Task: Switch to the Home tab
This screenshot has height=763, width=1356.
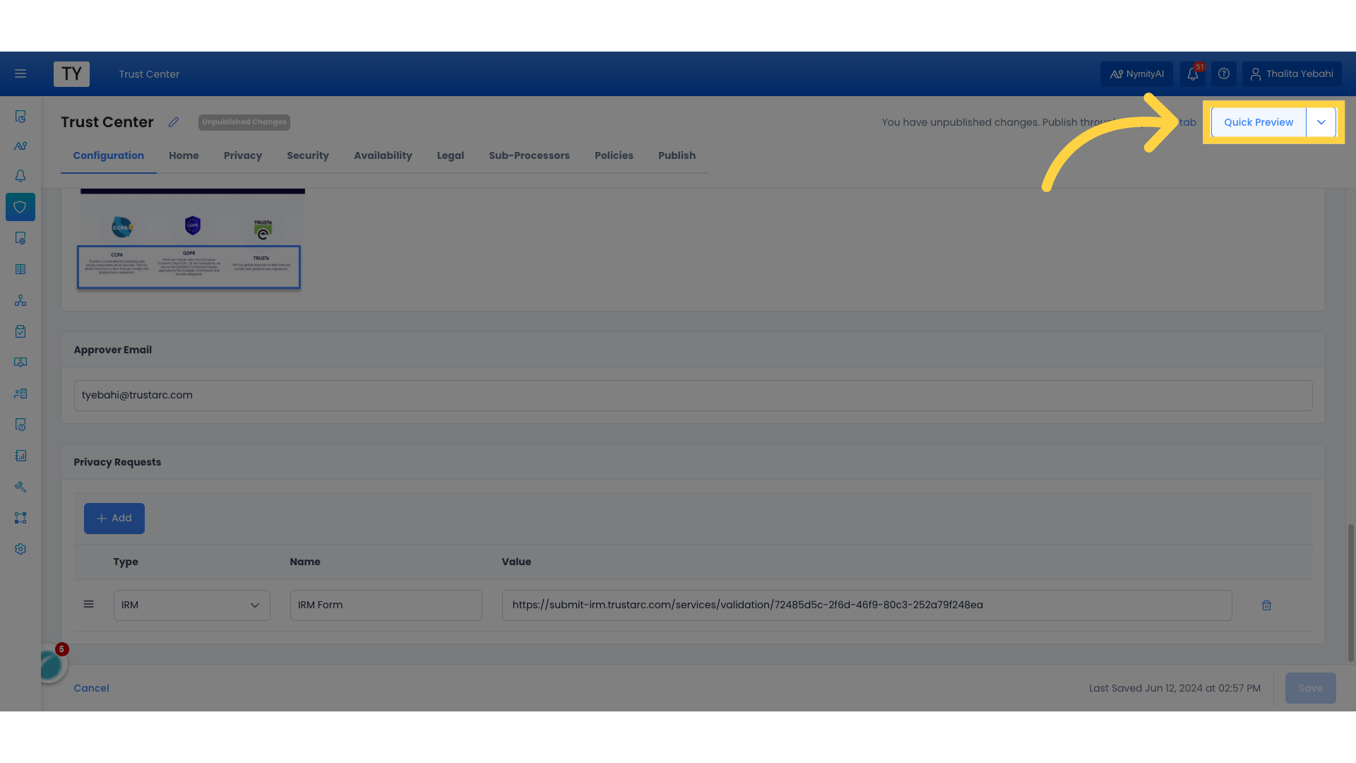Action: pos(184,155)
